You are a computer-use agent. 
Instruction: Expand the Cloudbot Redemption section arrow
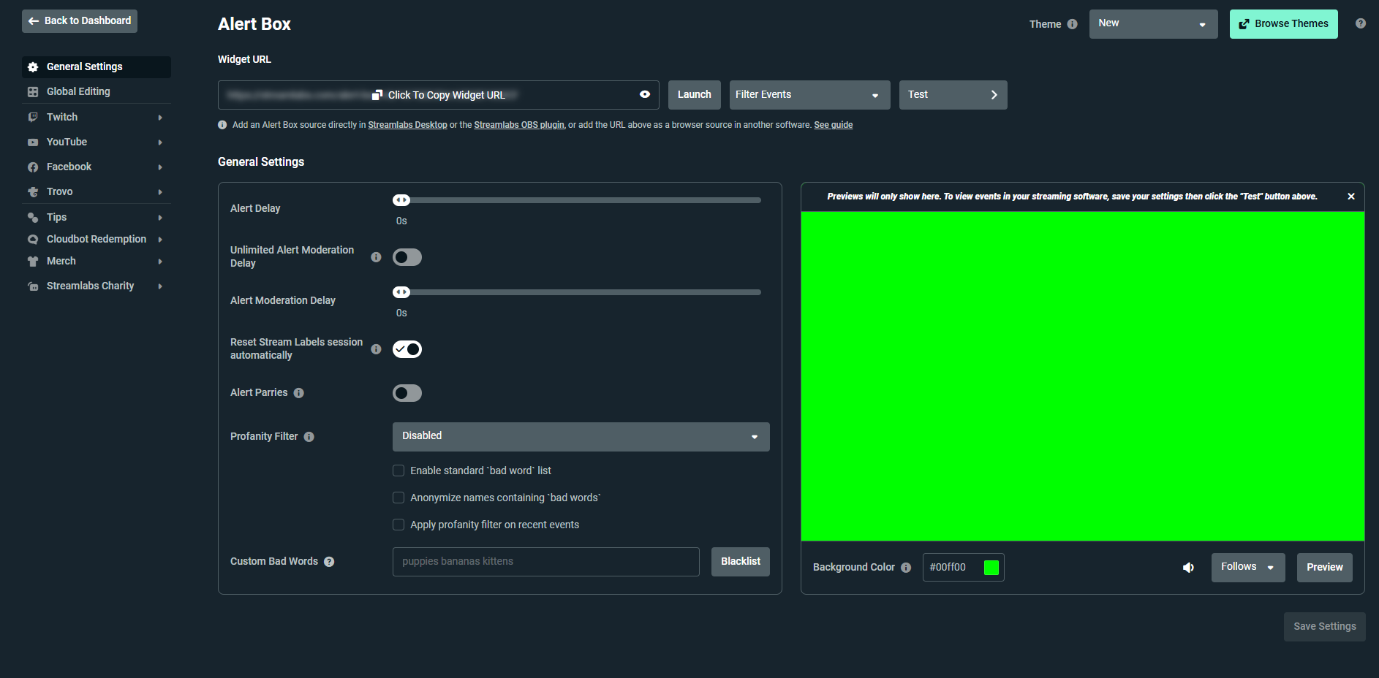(x=159, y=240)
